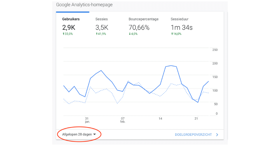Click the 16,0% increase indicator
The image size is (280, 146).
(176, 34)
